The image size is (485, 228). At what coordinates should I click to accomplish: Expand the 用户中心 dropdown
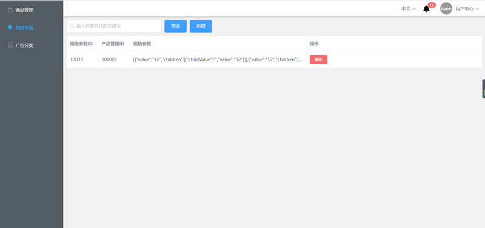(x=467, y=9)
